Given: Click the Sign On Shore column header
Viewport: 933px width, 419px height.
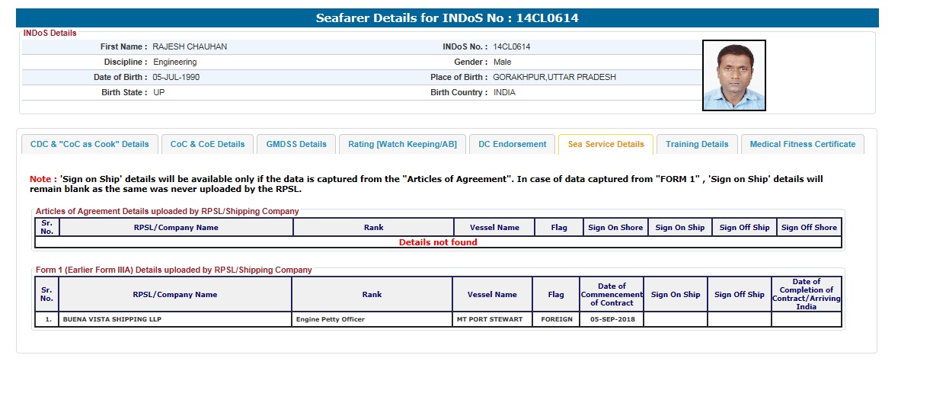Looking at the screenshot, I should [x=615, y=227].
